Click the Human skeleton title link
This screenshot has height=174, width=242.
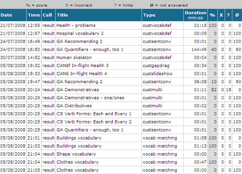tap(74, 57)
